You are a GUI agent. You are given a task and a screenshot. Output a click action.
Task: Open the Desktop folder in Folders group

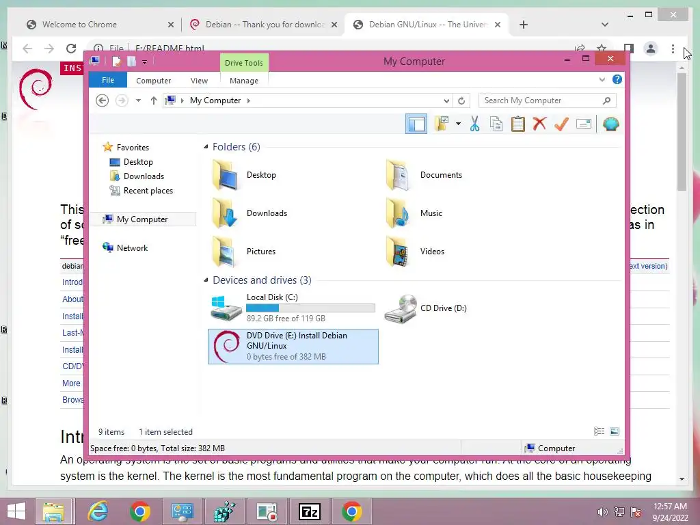pyautogui.click(x=244, y=175)
